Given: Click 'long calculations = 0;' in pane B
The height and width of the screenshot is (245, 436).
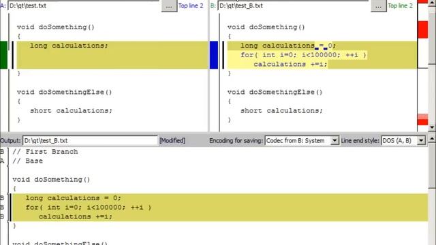Looking at the screenshot, I should tap(288, 46).
